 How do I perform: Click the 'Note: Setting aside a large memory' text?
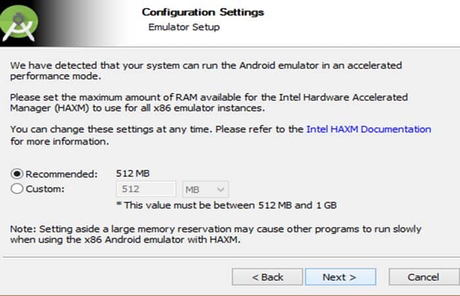point(216,234)
